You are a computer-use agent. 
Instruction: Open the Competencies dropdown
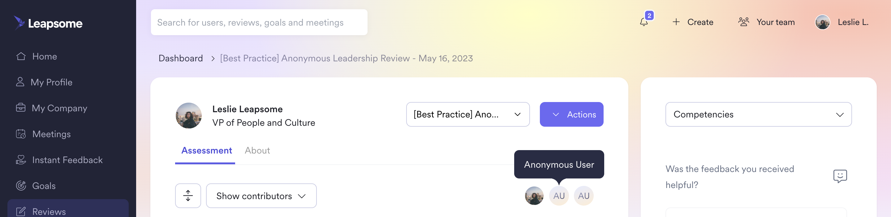(758, 114)
